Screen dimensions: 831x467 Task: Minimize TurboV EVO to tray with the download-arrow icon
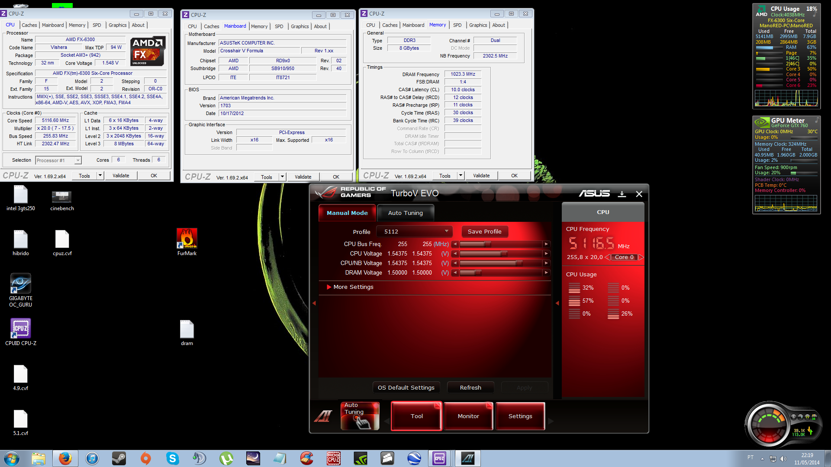point(622,194)
